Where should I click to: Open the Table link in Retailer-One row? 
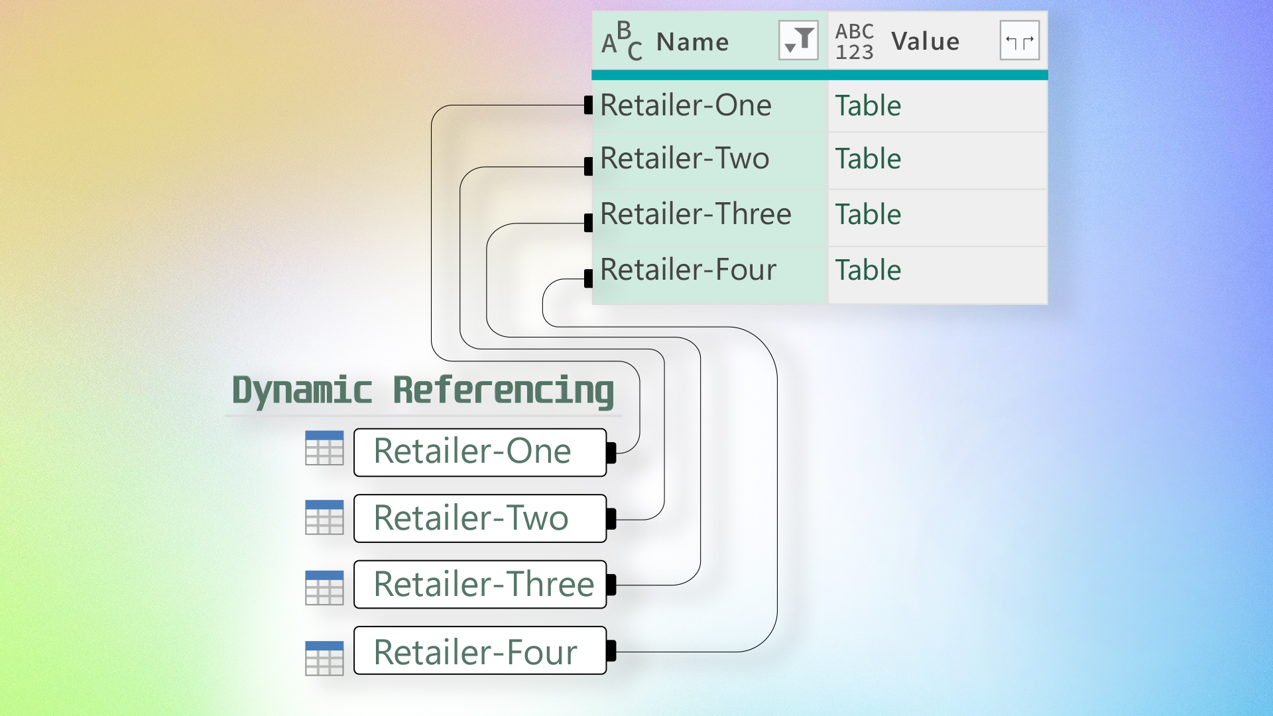(x=868, y=106)
